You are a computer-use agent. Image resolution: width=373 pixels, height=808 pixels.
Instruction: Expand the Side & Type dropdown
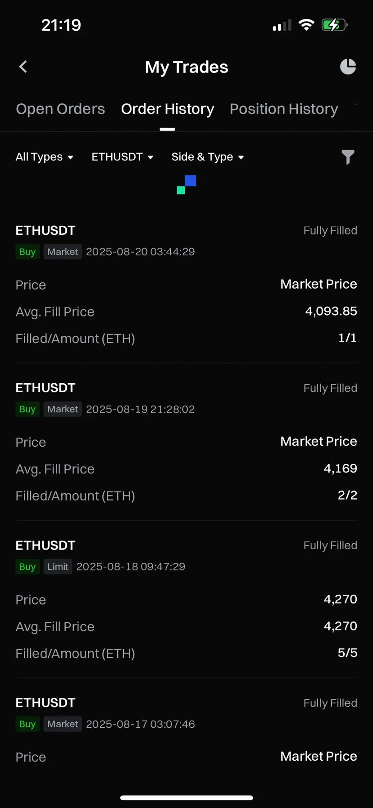click(x=208, y=157)
